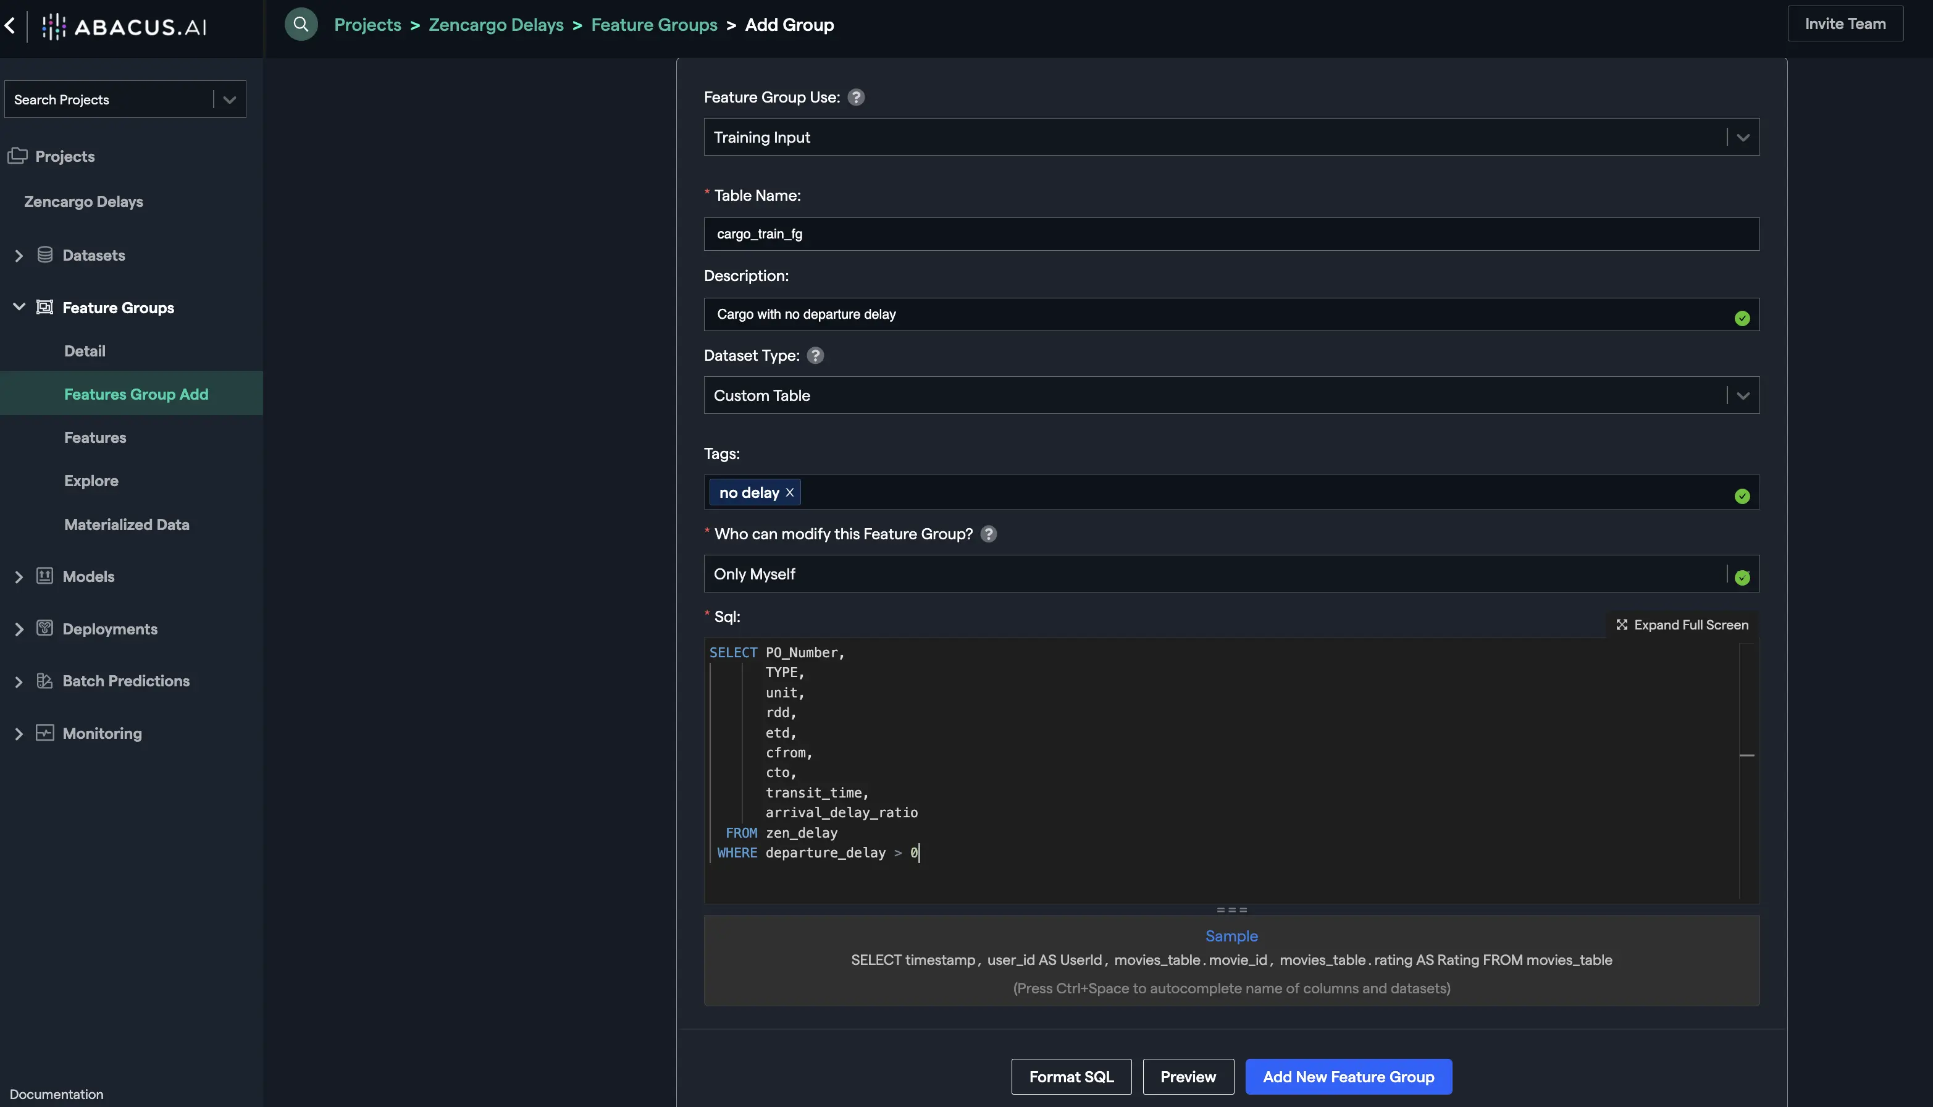This screenshot has height=1107, width=1933.
Task: Click the Models sidebar icon
Action: click(45, 576)
